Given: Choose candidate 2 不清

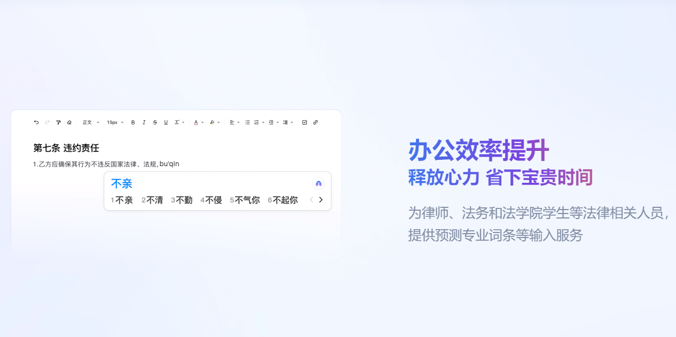Looking at the screenshot, I should pyautogui.click(x=152, y=200).
